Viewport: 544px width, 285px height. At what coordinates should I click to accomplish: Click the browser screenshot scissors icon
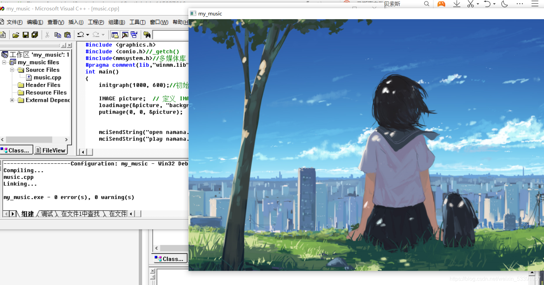470,4
